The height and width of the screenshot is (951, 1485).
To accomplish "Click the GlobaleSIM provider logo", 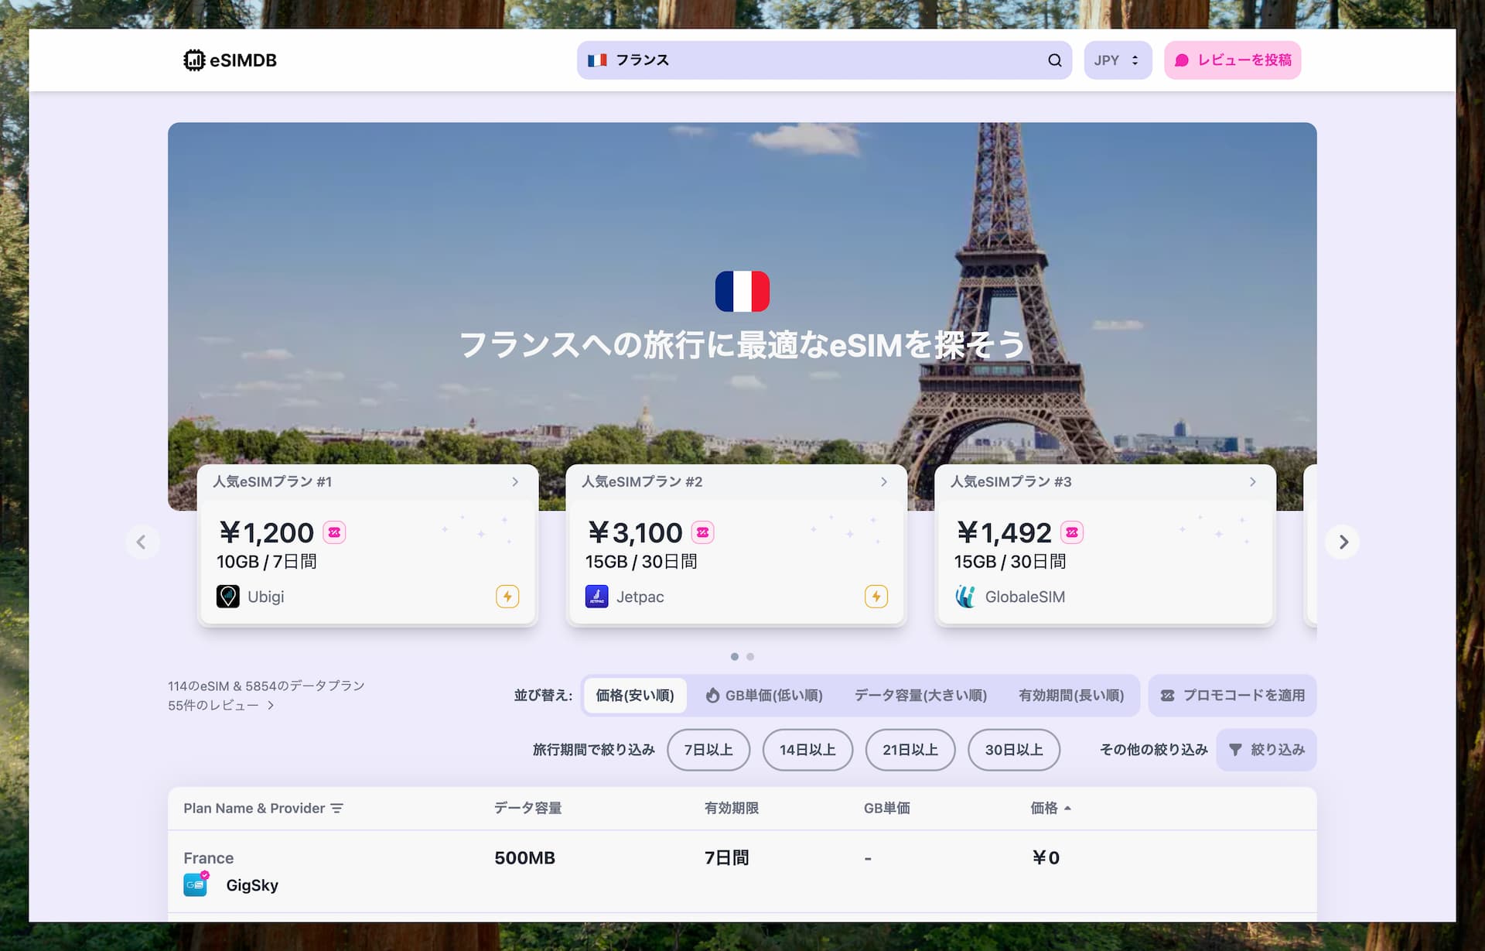I will [x=966, y=597].
